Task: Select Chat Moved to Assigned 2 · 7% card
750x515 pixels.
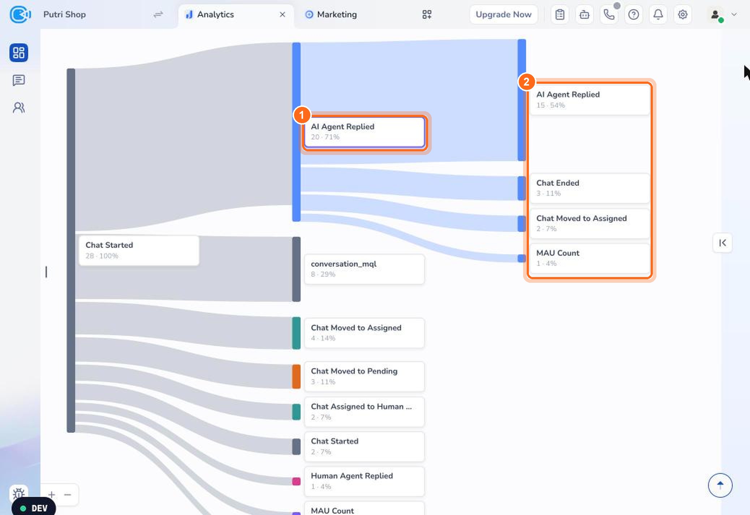Action: (590, 224)
